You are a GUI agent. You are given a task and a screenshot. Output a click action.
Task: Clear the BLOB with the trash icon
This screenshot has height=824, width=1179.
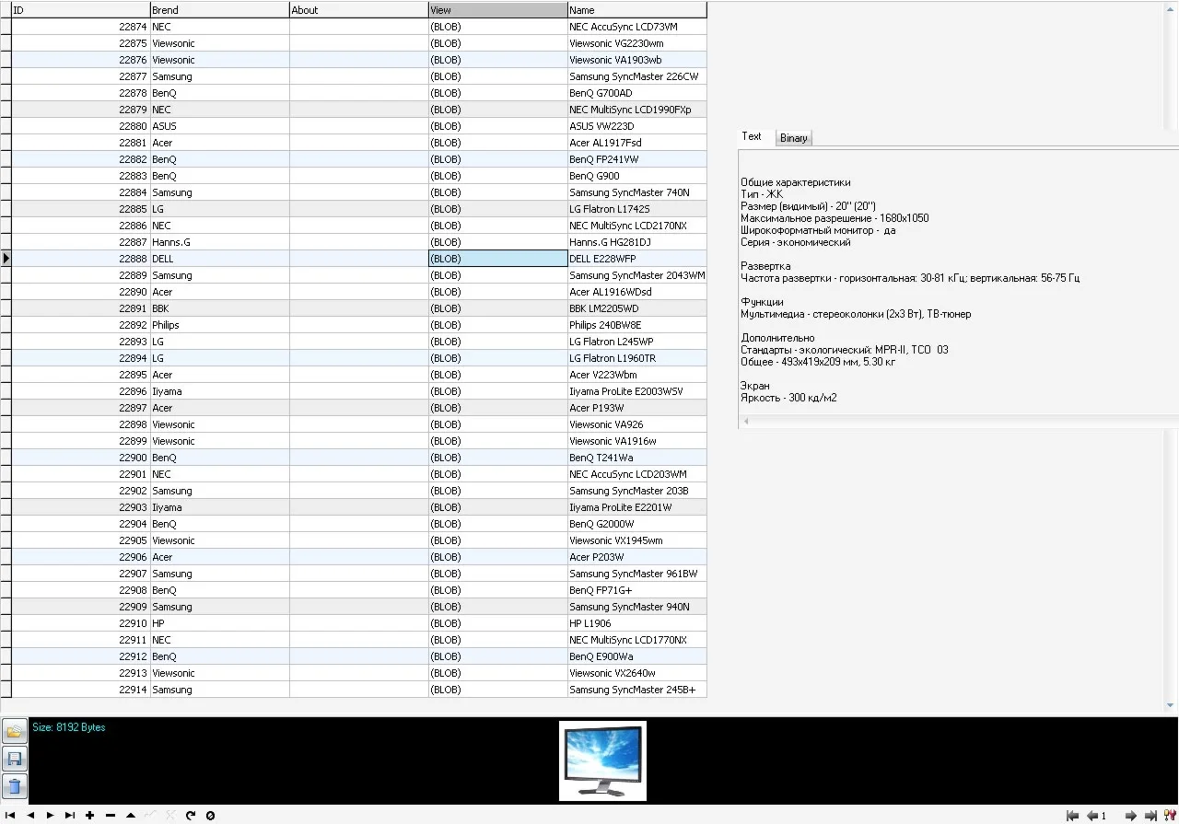point(14,786)
